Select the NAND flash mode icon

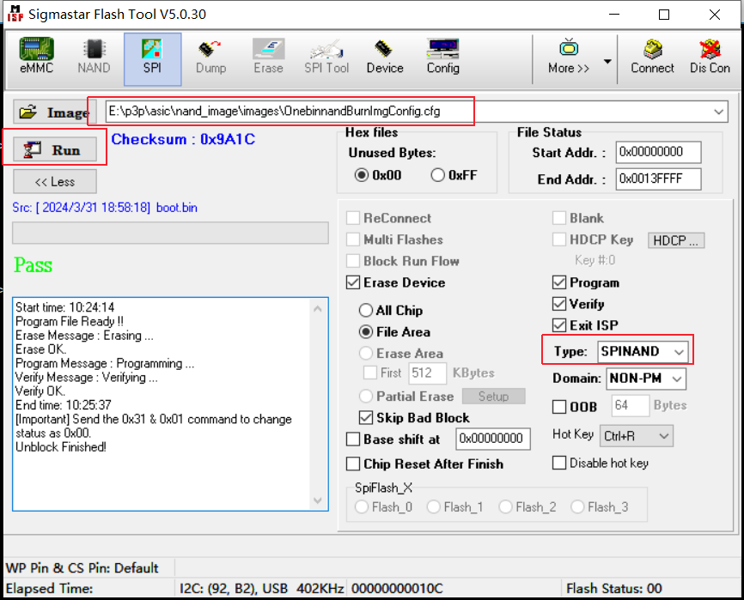point(94,57)
